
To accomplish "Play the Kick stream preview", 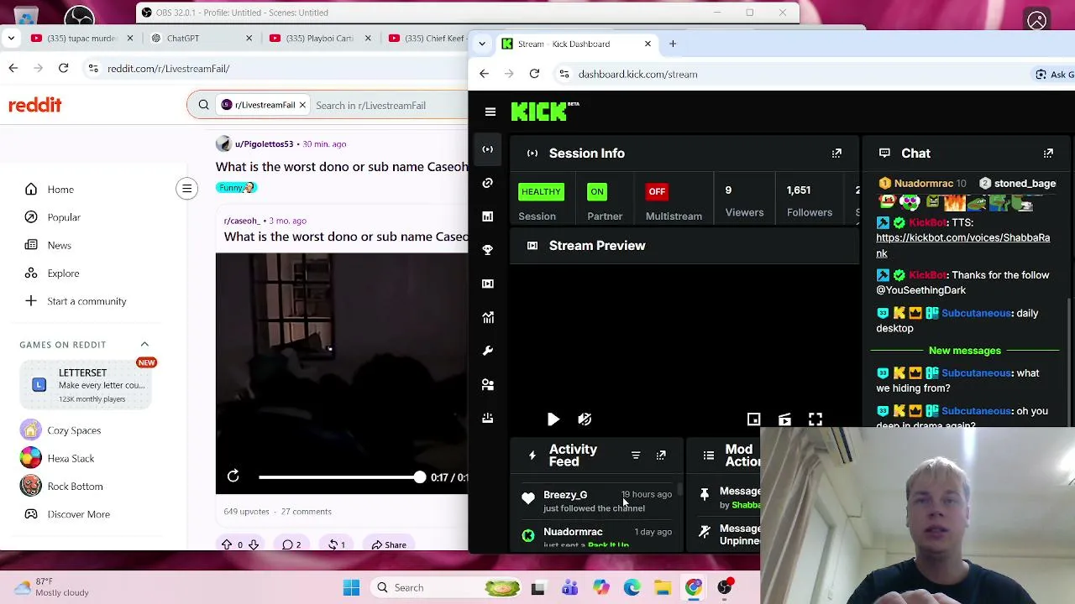I will point(553,419).
